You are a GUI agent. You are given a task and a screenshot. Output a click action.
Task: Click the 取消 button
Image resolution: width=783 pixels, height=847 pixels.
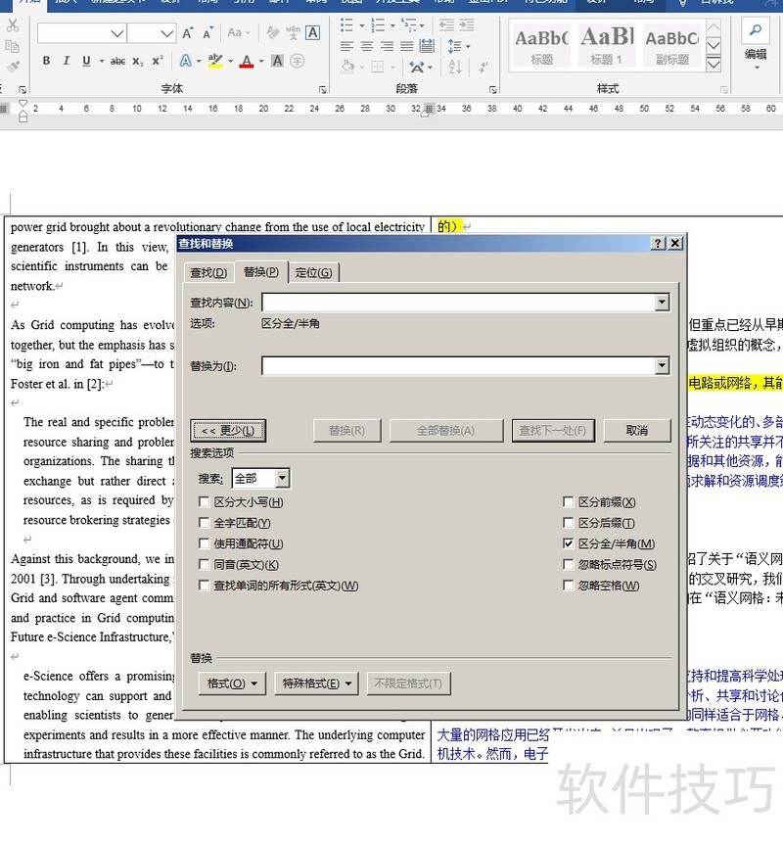pyautogui.click(x=637, y=431)
